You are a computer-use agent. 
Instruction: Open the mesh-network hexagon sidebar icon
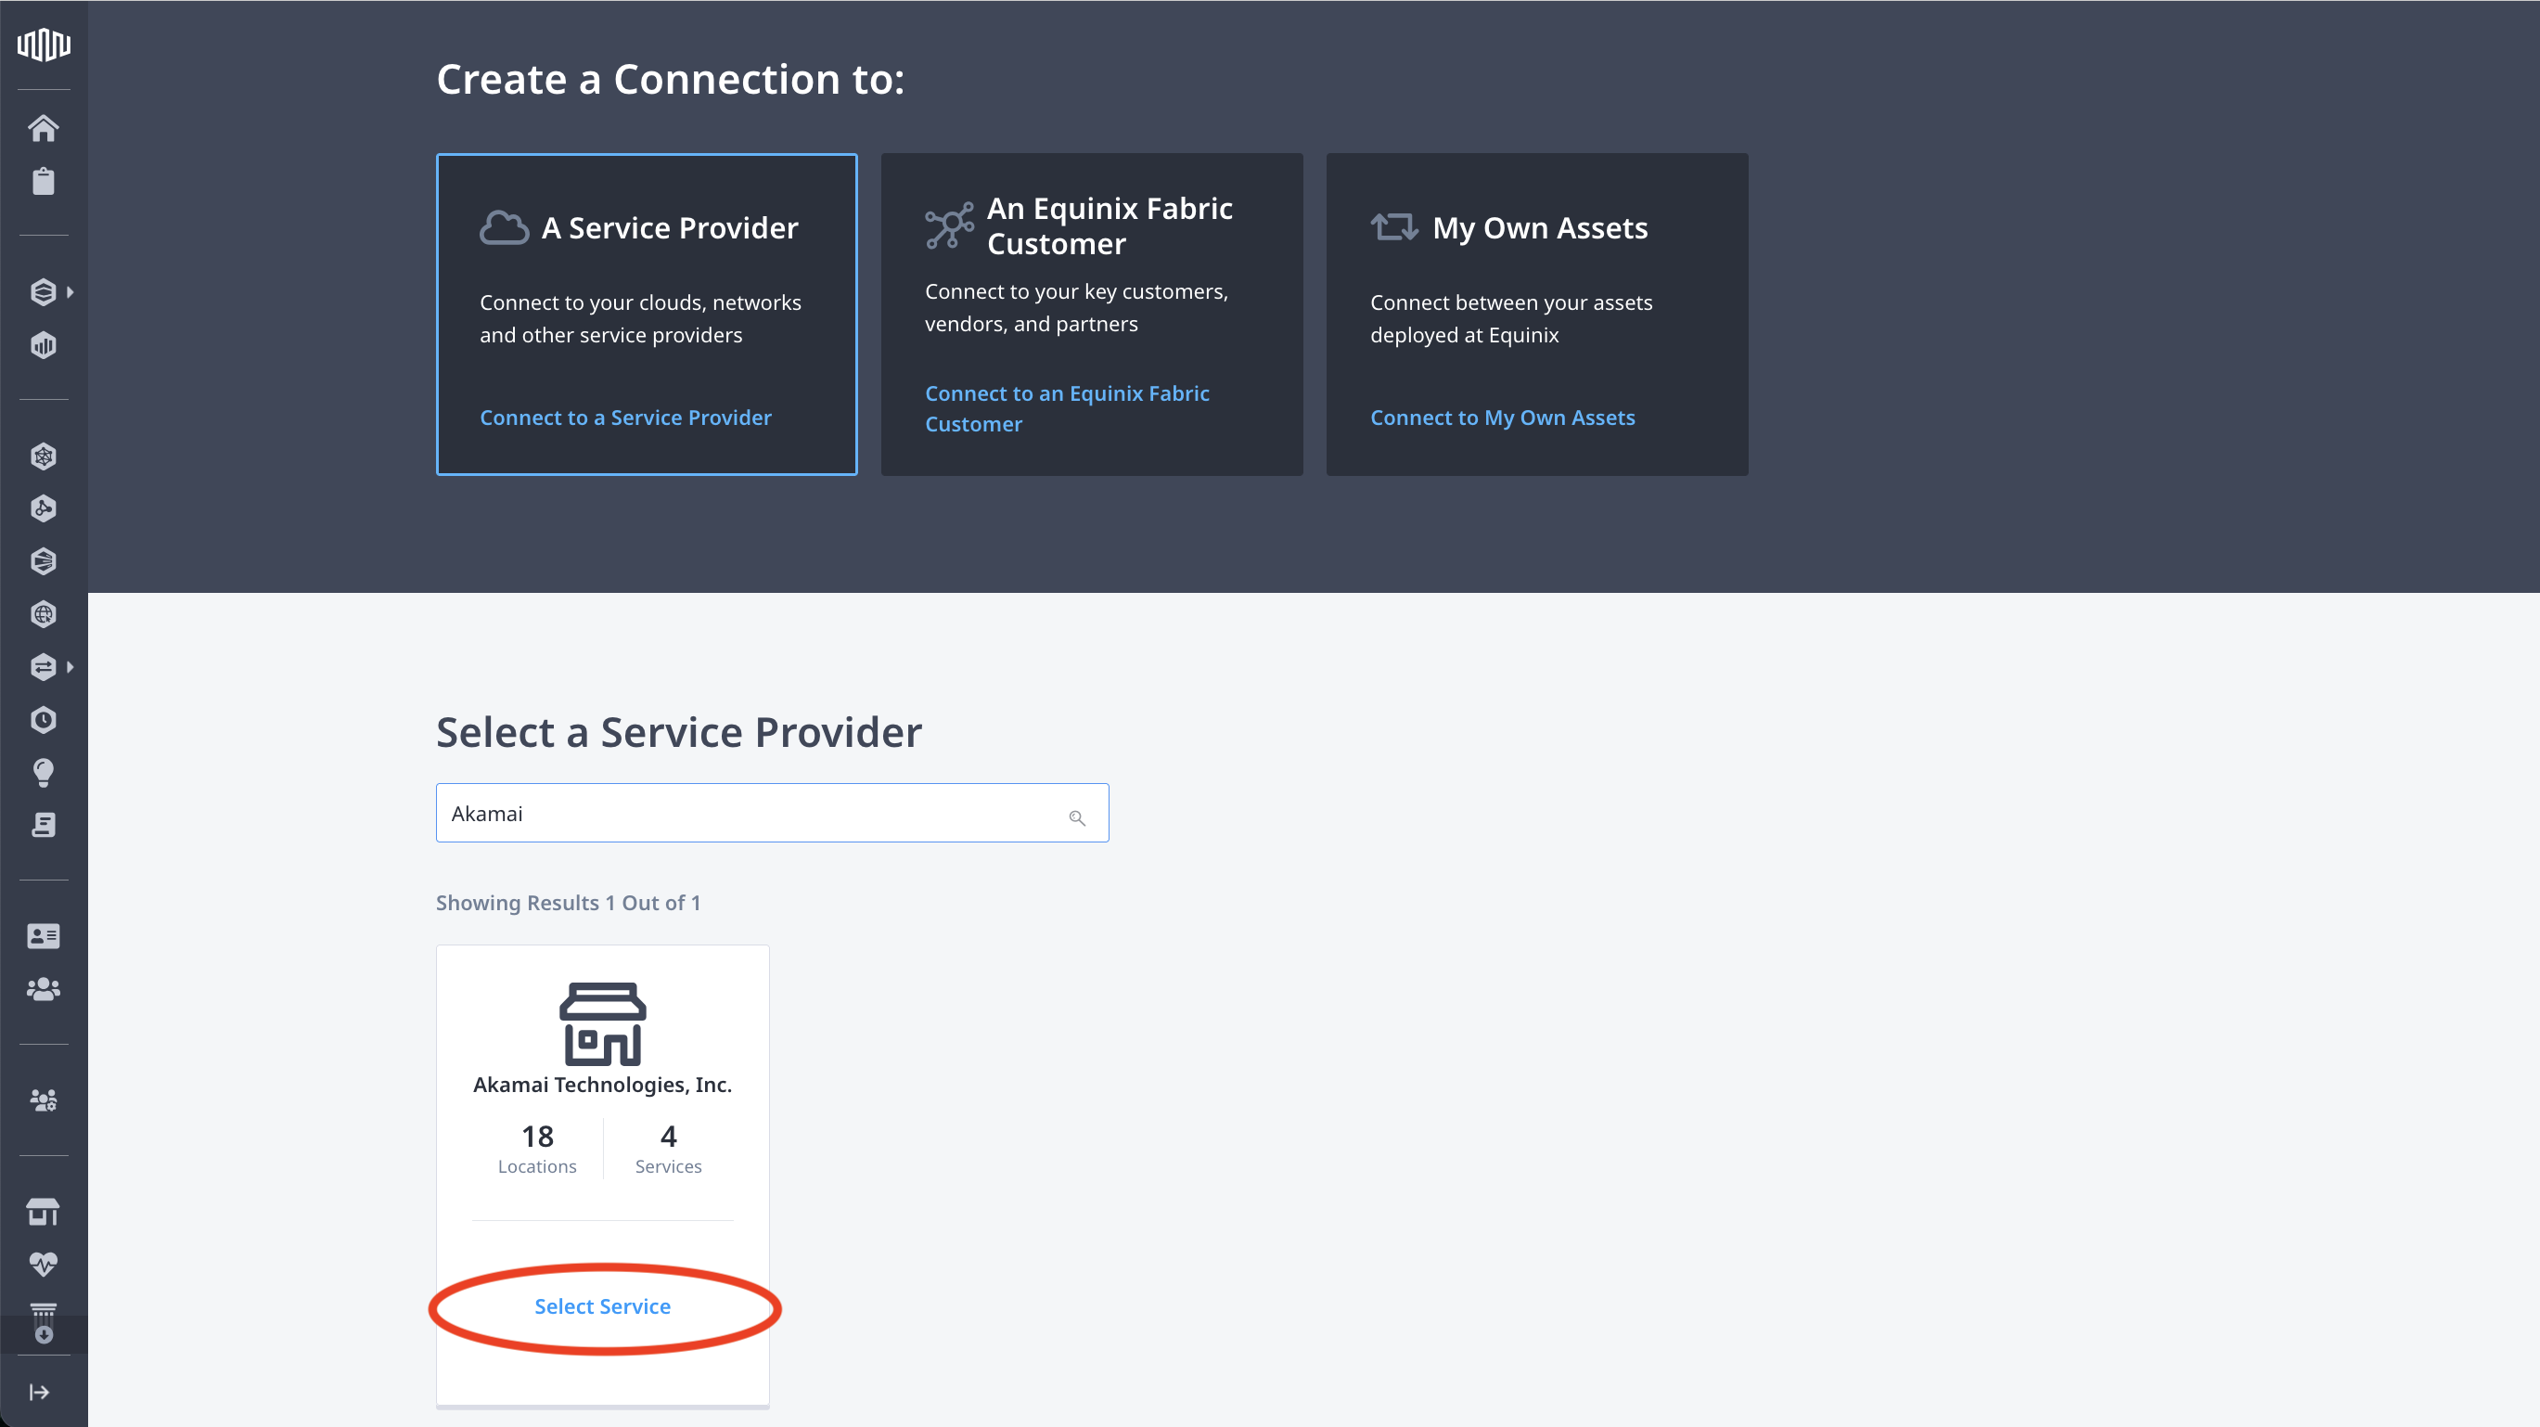click(x=44, y=456)
